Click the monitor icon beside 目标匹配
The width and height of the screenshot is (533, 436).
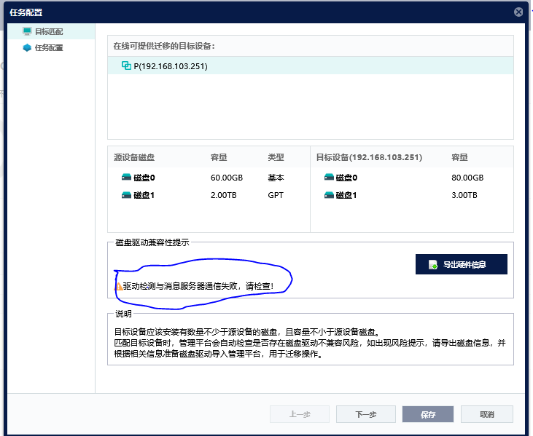[27, 31]
